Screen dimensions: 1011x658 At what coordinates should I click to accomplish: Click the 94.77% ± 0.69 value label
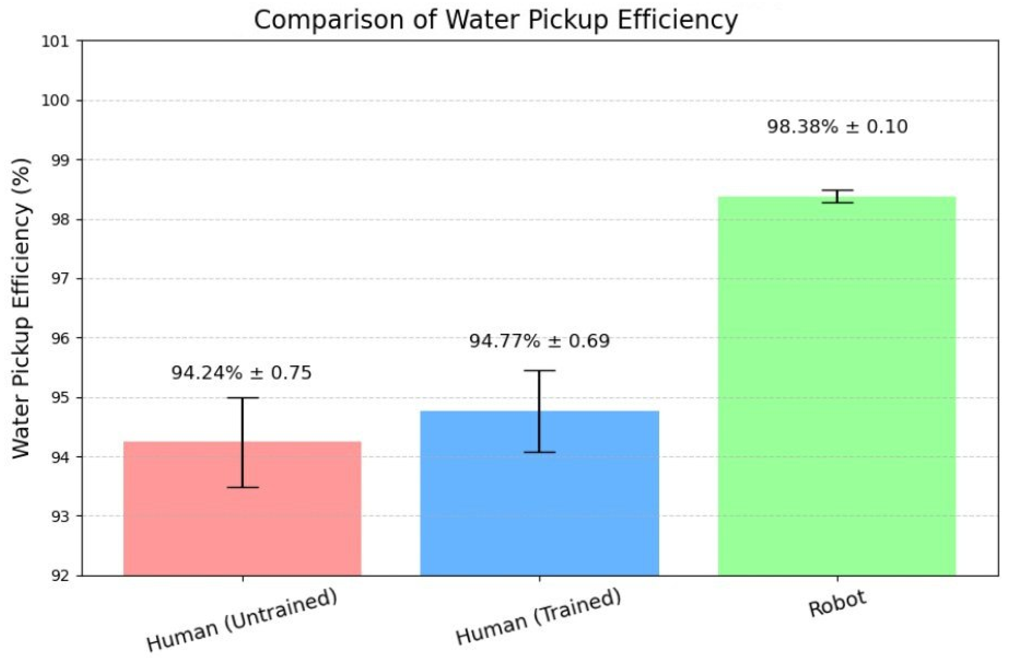(x=540, y=341)
